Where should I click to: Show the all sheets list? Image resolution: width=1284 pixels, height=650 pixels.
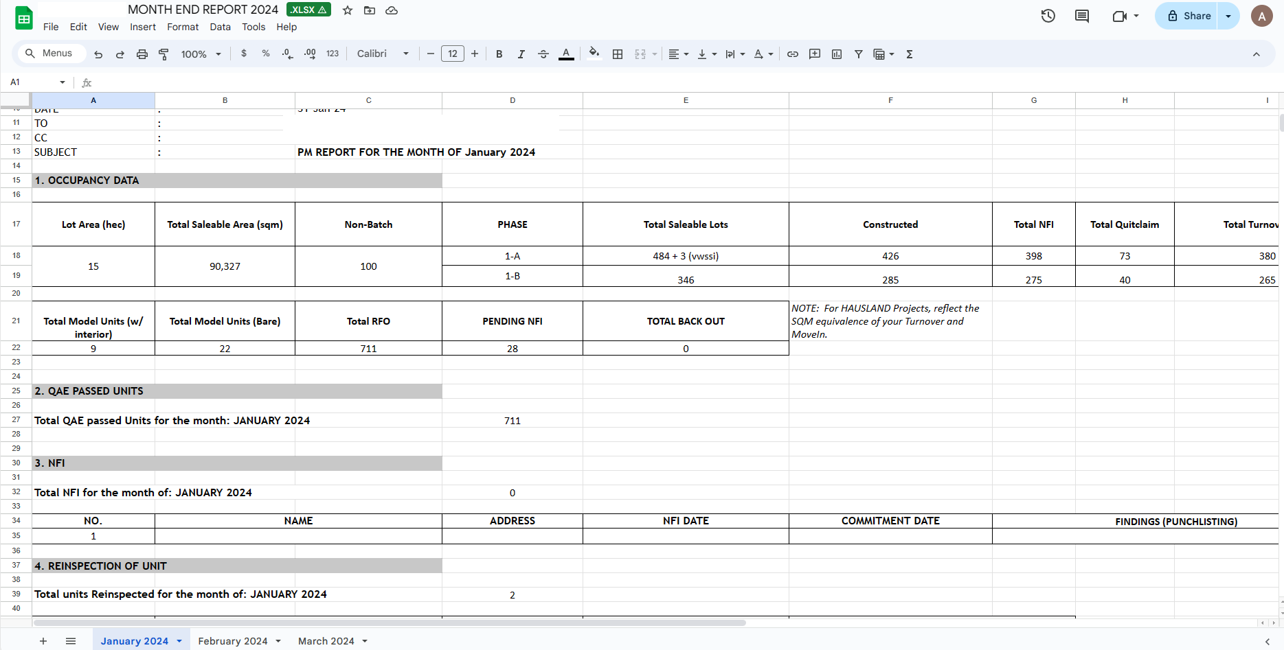point(71,641)
